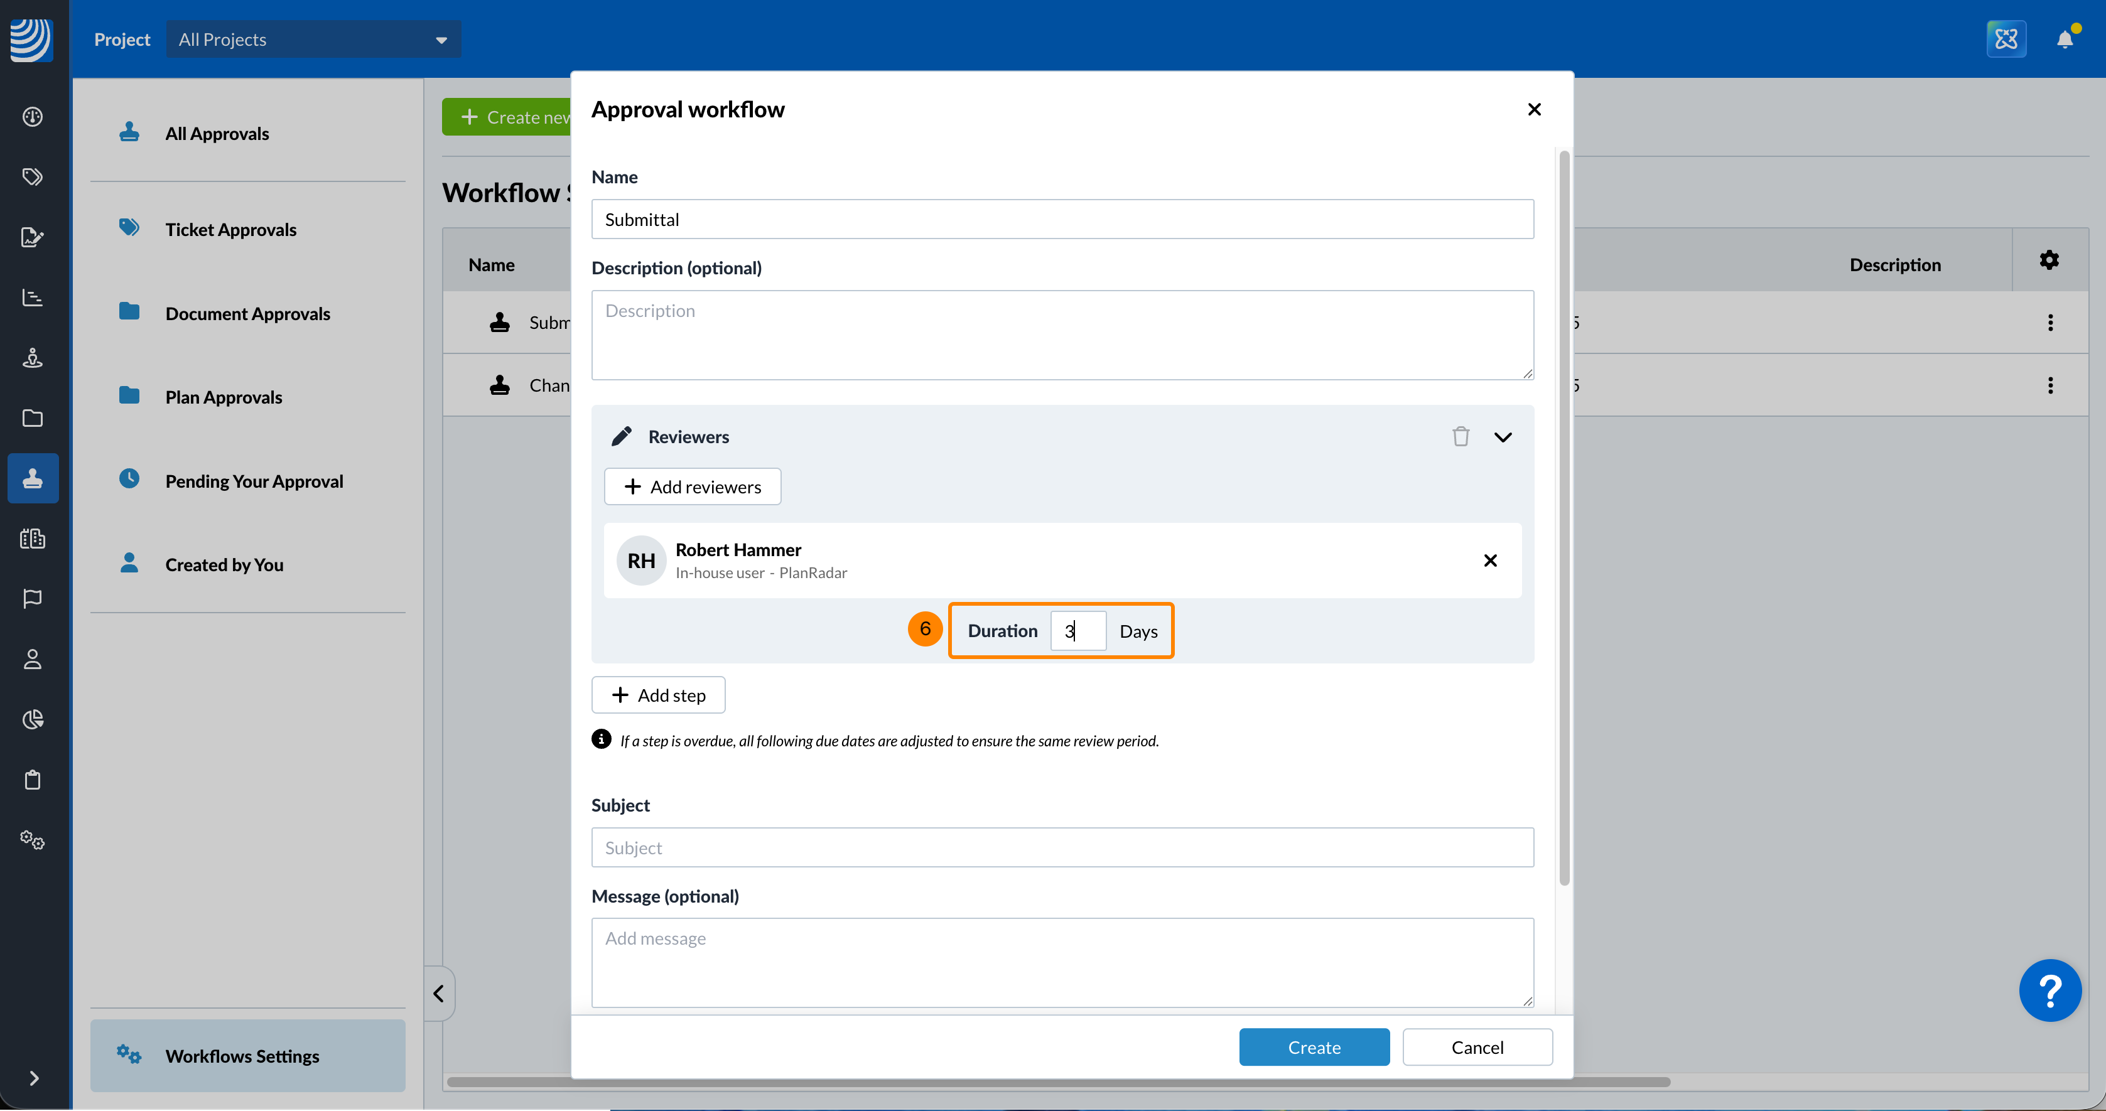Click the help question mark button
Image resolution: width=2106 pixels, height=1111 pixels.
[2049, 990]
